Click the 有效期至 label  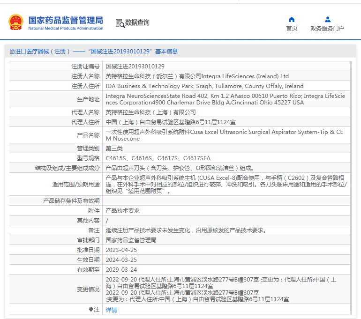88,269
